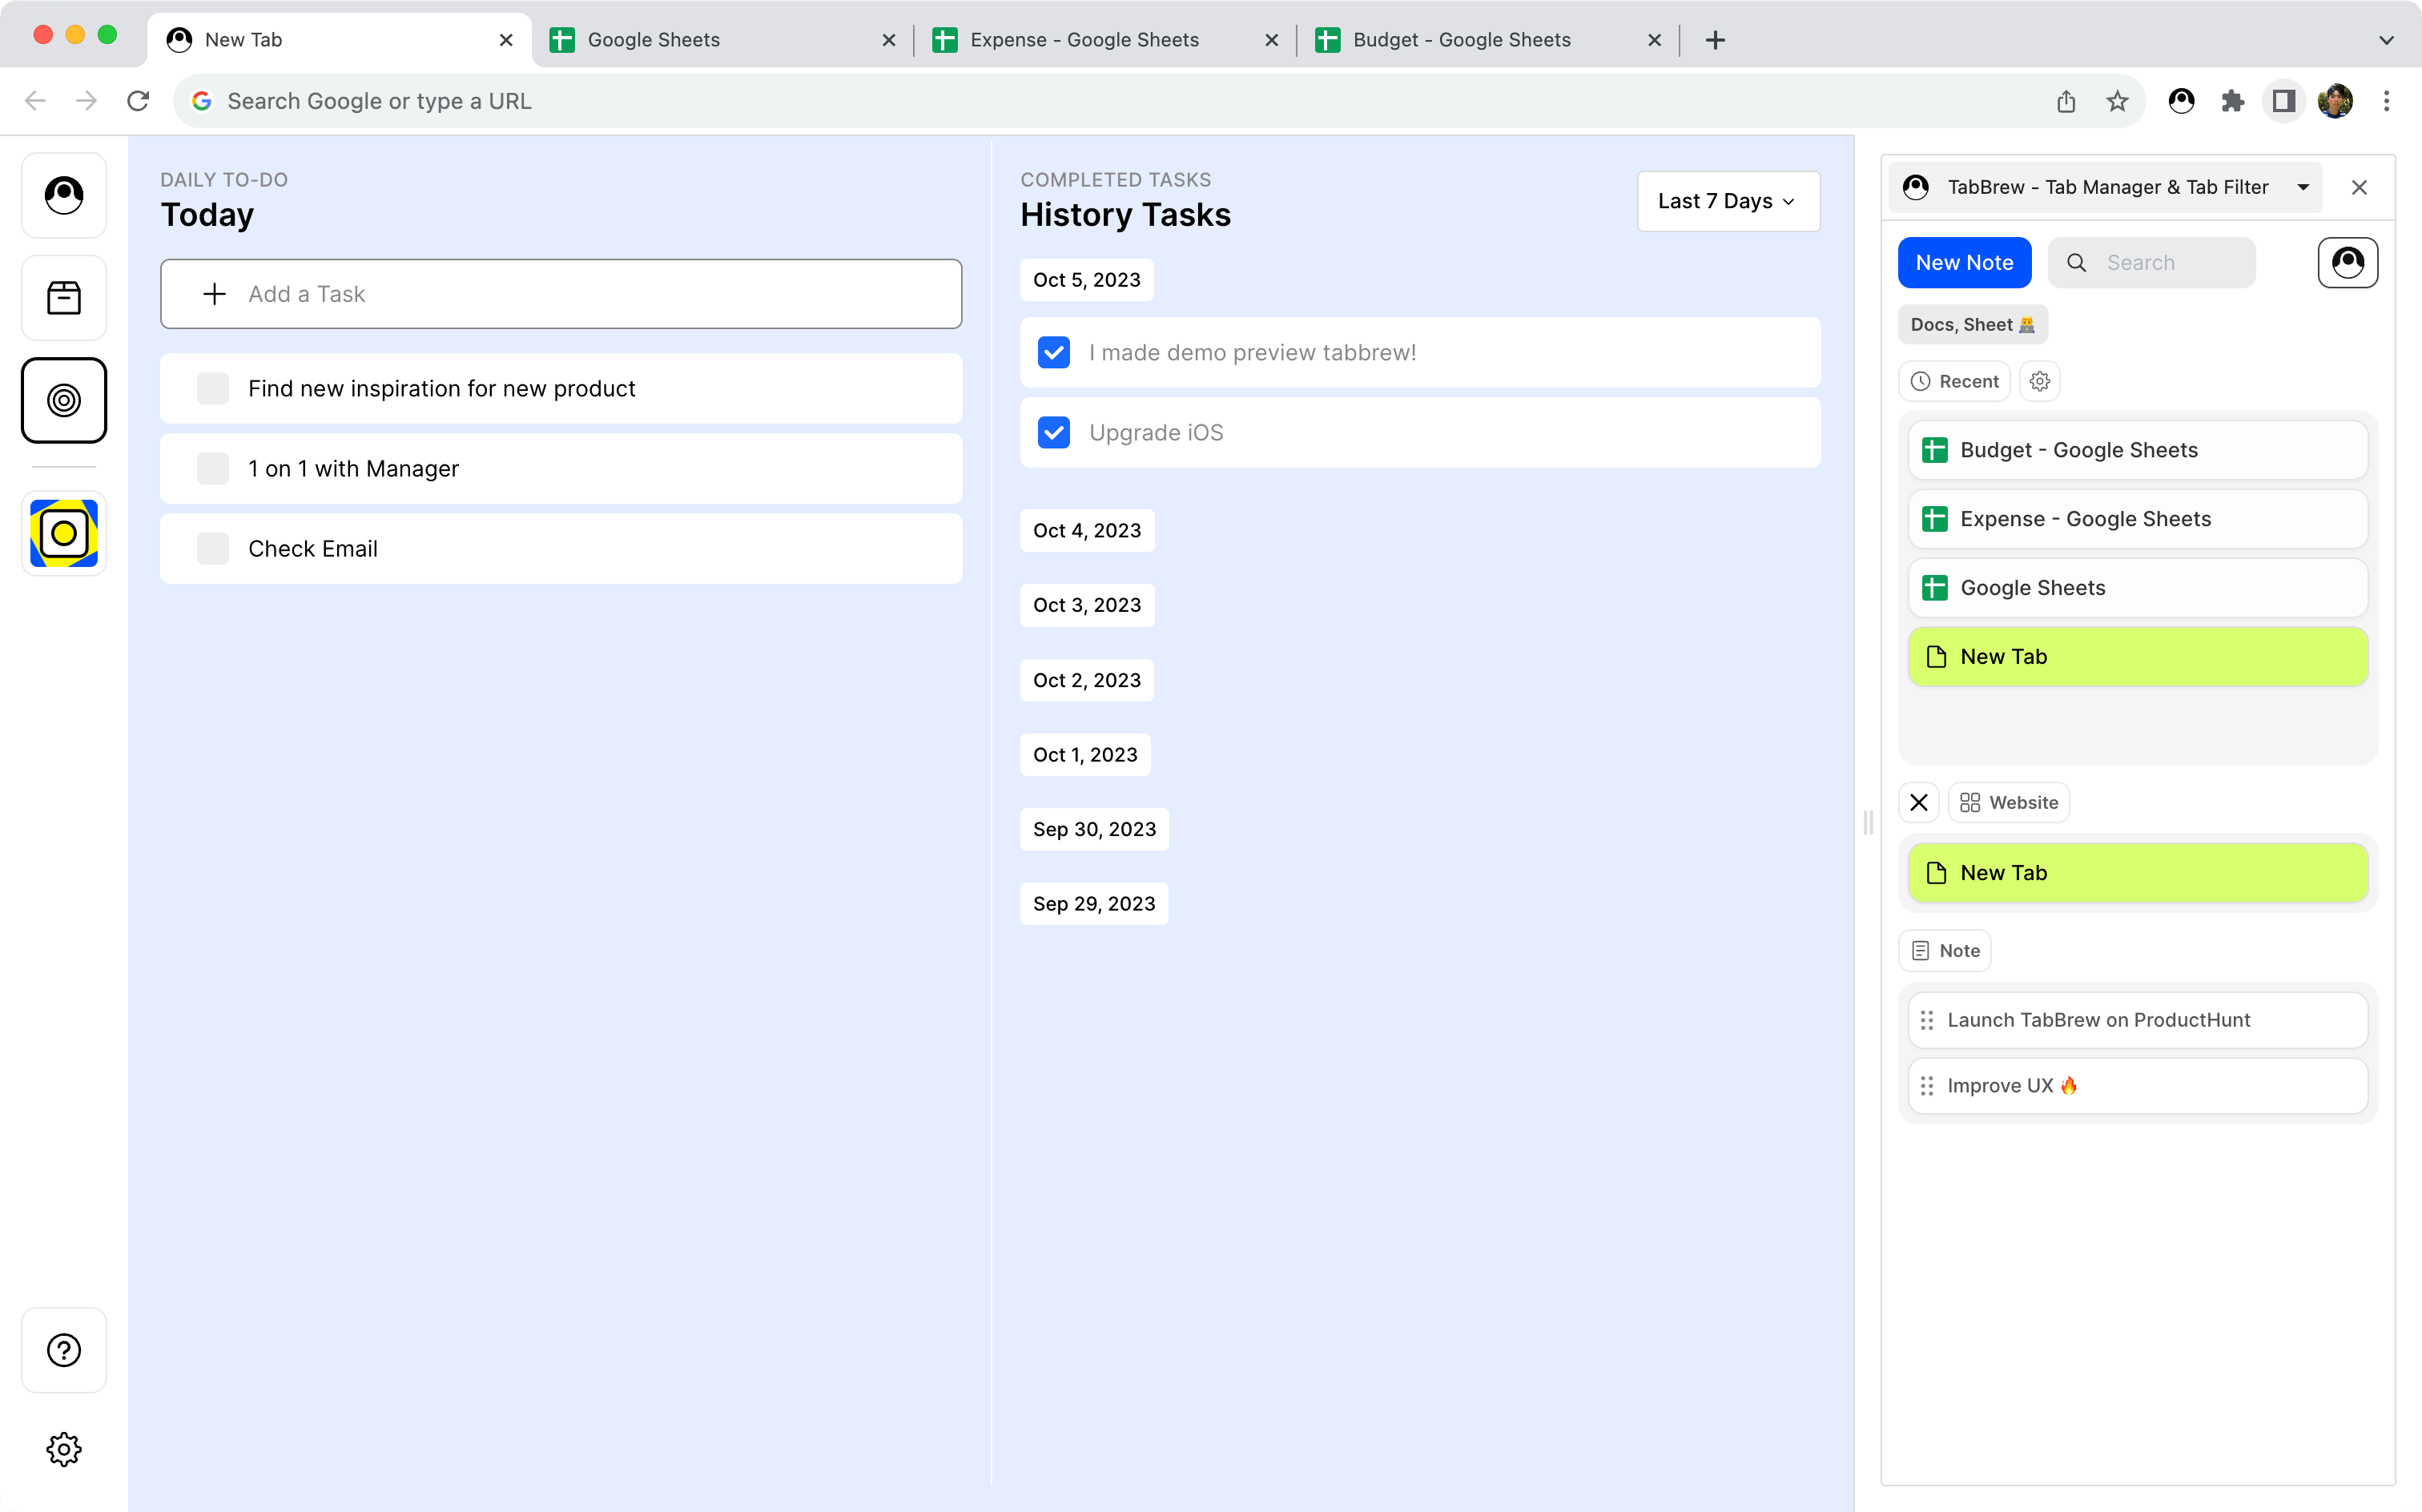The image size is (2422, 1512).
Task: Select the New Tab browser tab
Action: [x=339, y=40]
